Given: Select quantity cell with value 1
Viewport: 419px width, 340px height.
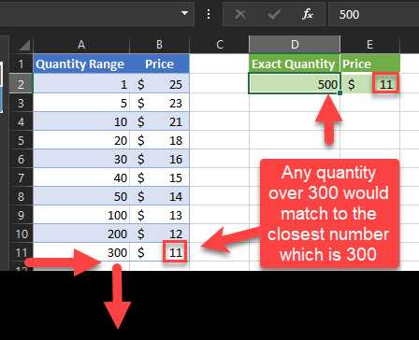Looking at the screenshot, I should point(81,83).
